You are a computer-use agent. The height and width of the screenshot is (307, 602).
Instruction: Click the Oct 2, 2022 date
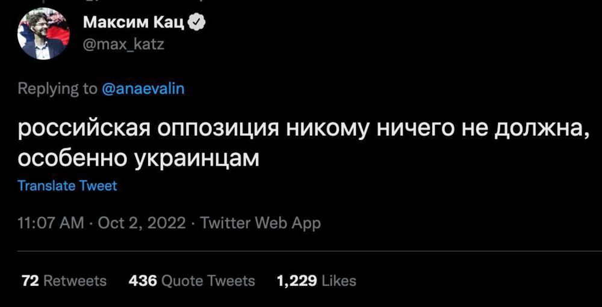click(141, 223)
